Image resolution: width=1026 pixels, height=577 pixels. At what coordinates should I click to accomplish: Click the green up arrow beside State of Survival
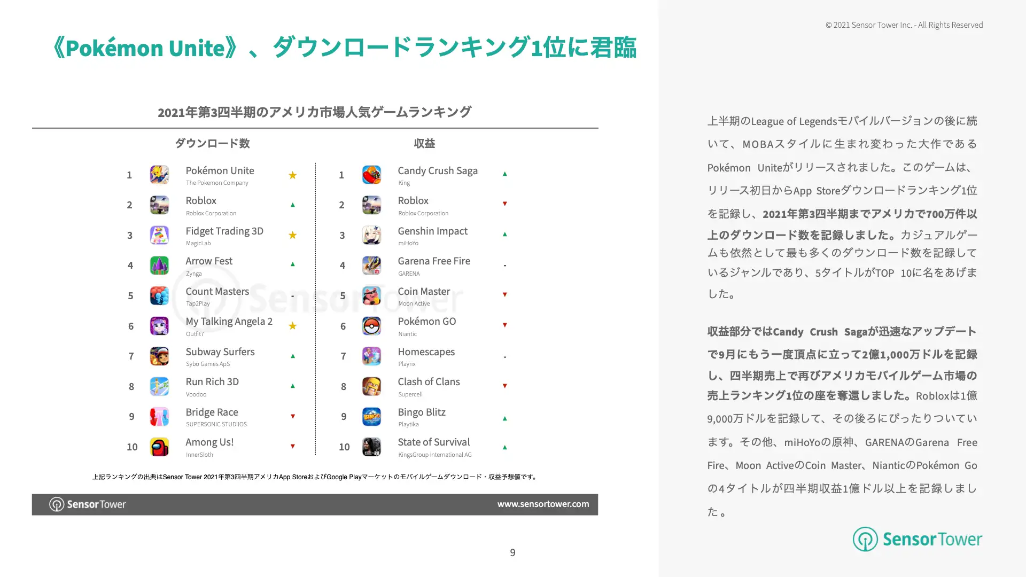(504, 447)
